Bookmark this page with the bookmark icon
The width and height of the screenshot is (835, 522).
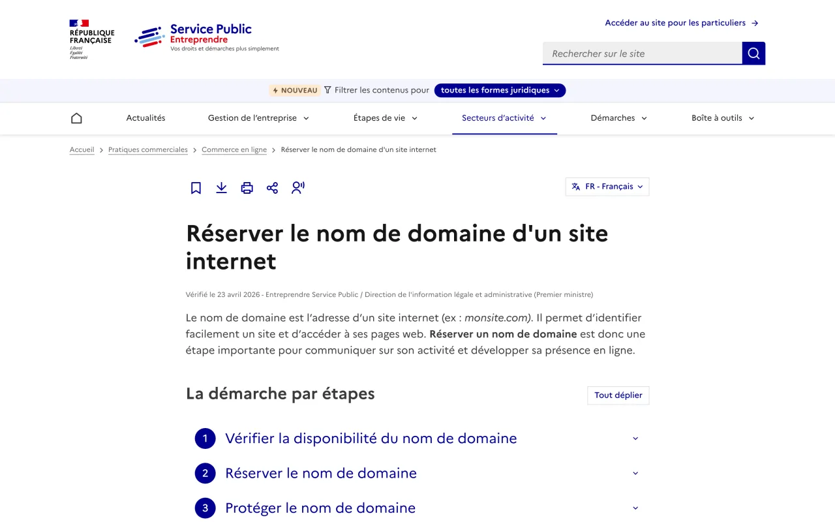[x=196, y=188]
